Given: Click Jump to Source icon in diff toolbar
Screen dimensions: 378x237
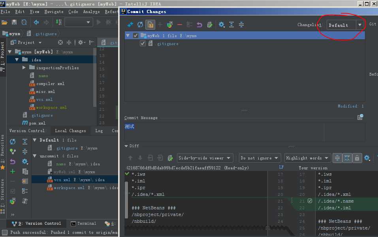Looking at the screenshot, I should [170, 158].
